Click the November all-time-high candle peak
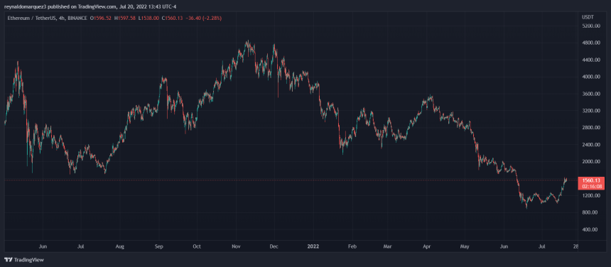Image resolution: width=611 pixels, height=267 pixels. pos(247,40)
